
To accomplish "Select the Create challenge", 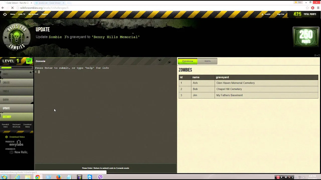I will [17, 83].
